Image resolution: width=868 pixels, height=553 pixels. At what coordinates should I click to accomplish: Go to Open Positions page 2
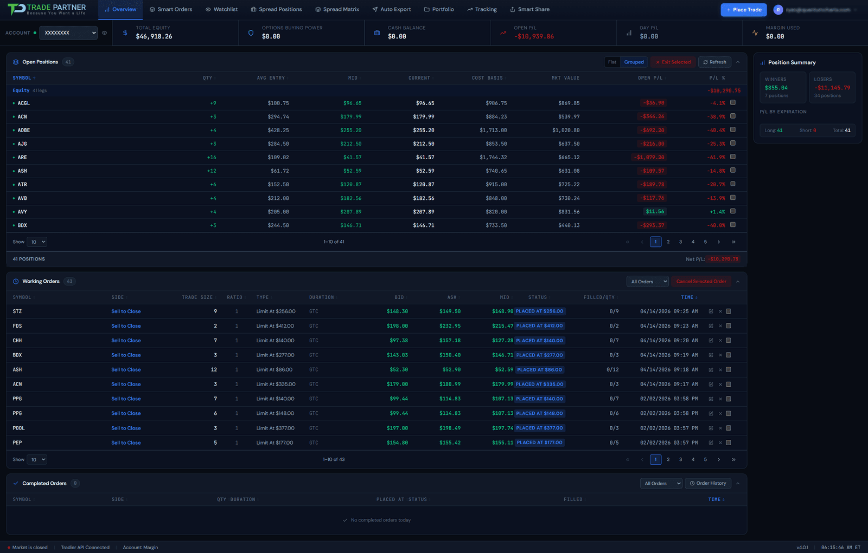(668, 242)
